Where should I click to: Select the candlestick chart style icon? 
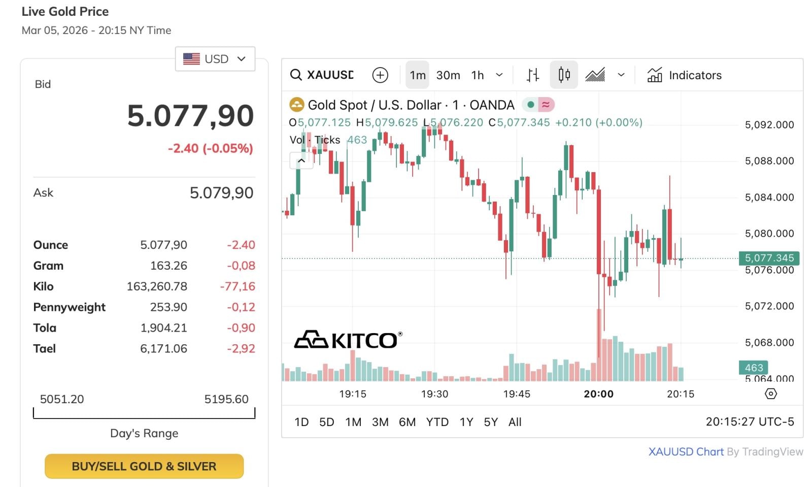coord(564,75)
